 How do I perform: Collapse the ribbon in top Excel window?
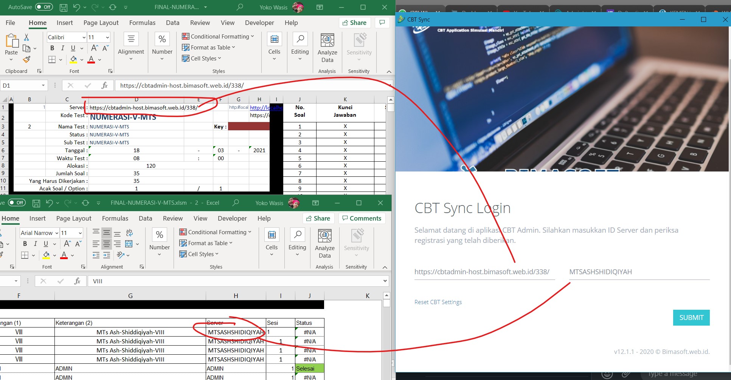click(389, 71)
